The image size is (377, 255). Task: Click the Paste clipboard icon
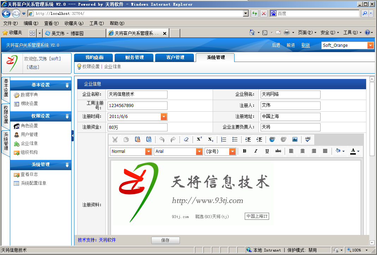click(x=138, y=139)
